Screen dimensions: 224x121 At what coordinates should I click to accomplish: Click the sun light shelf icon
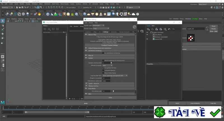coord(105,14)
